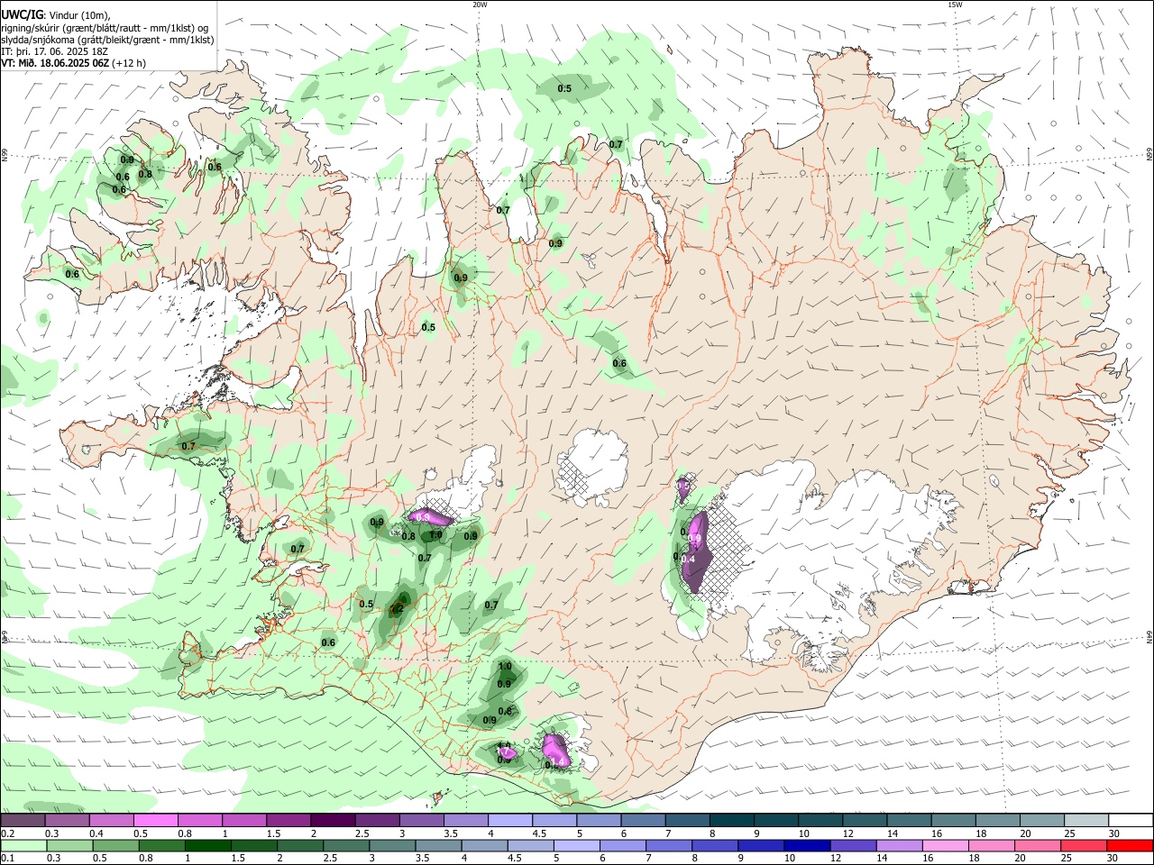Screen dimensions: 1154x865
Task: Click the lower legend swatch between 2.5 and 3
Action: point(344,845)
